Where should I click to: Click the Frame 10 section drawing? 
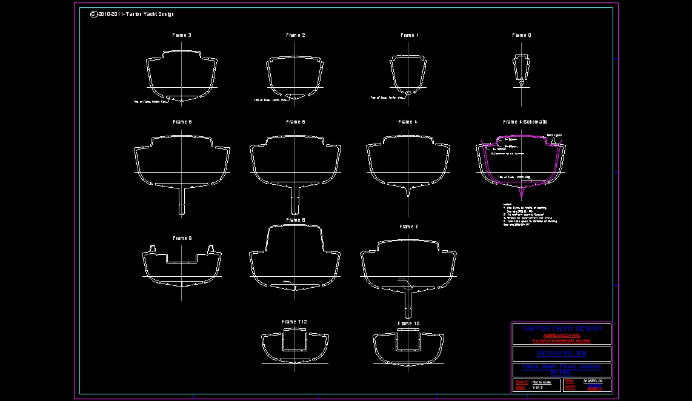pyautogui.click(x=408, y=346)
